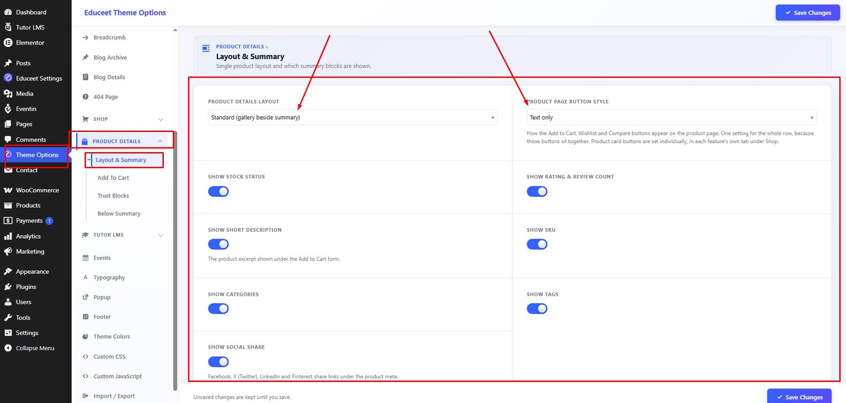Click the WooCommerce logo icon
This screenshot has height=403, width=846.
[x=8, y=190]
